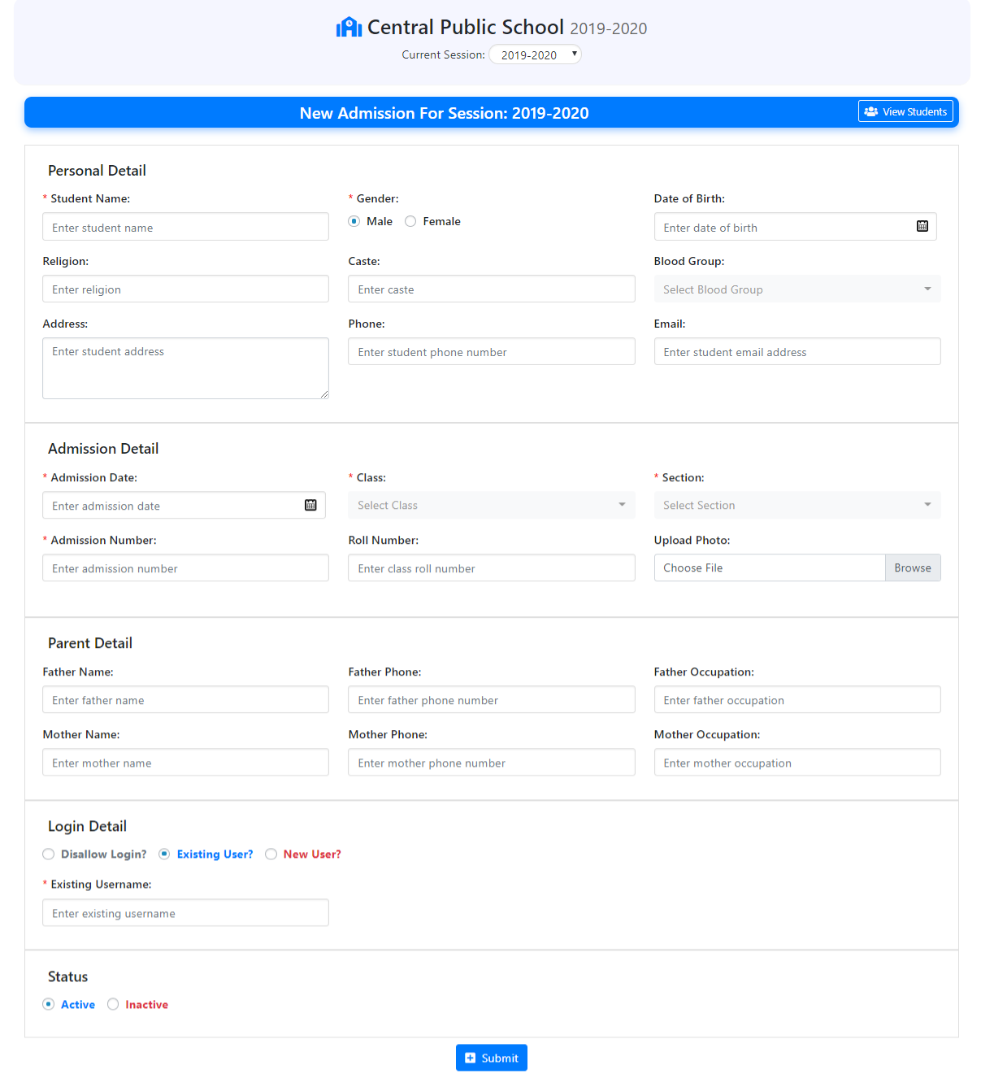Click the school building logo icon
The image size is (981, 1087).
(348, 26)
